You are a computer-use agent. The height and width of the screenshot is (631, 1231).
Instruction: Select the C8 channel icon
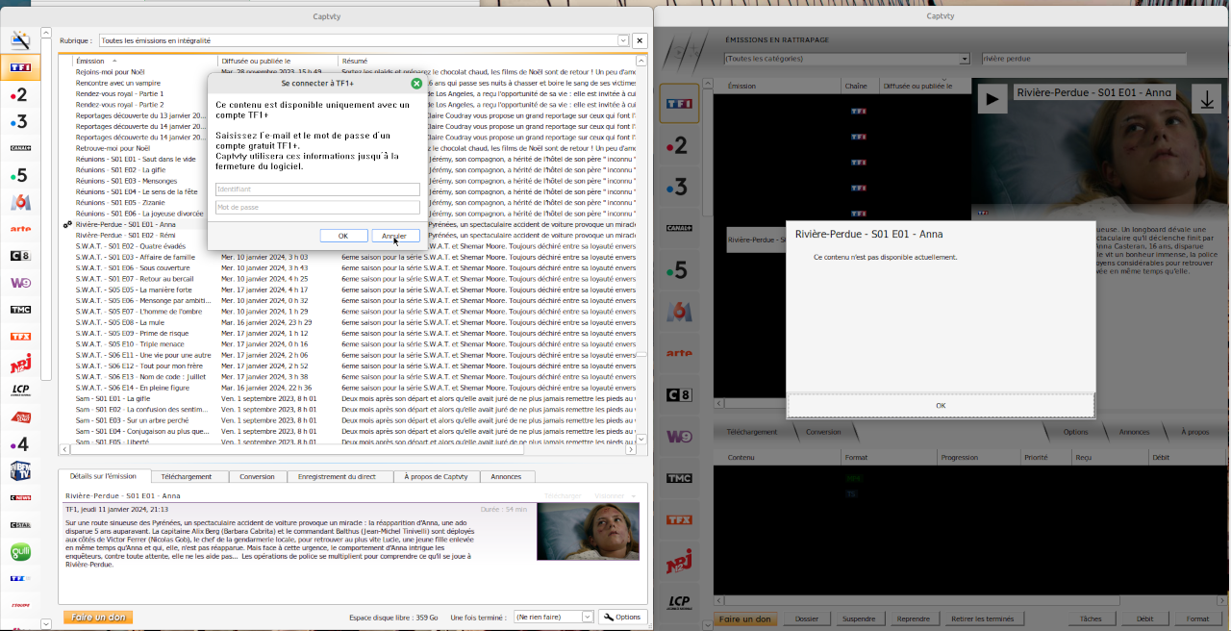click(19, 255)
